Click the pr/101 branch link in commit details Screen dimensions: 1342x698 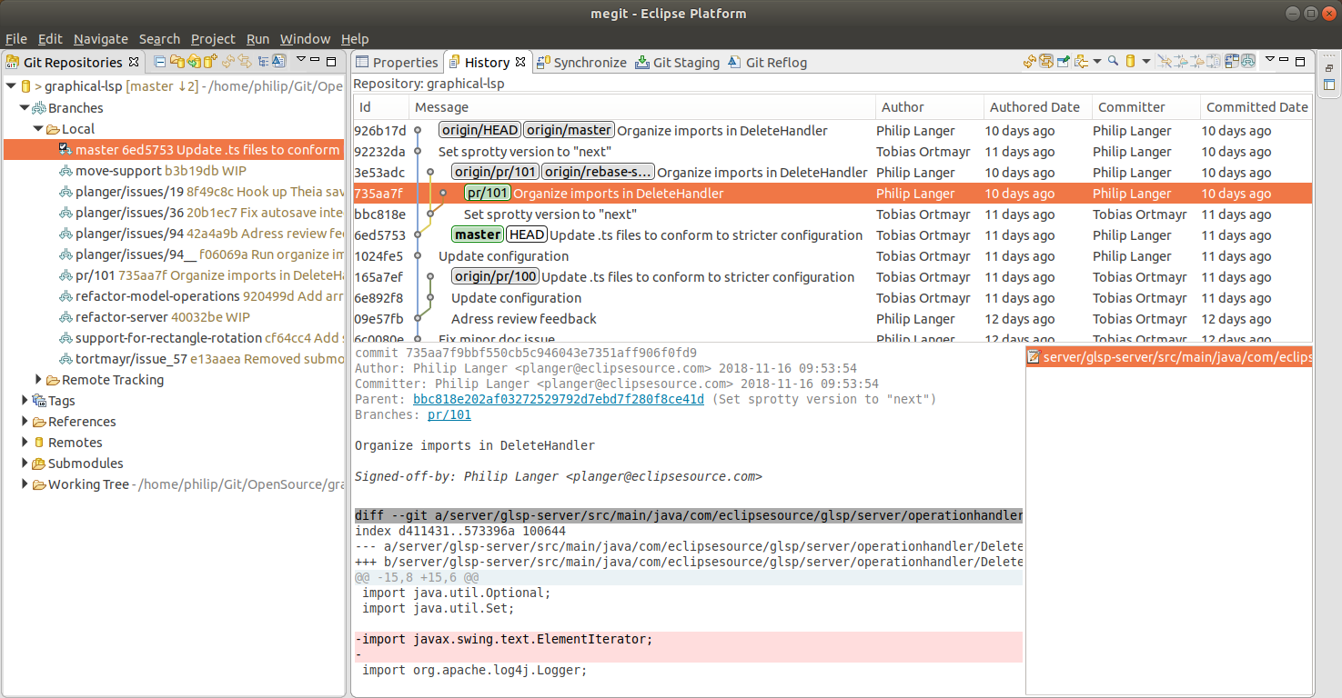coord(449,414)
